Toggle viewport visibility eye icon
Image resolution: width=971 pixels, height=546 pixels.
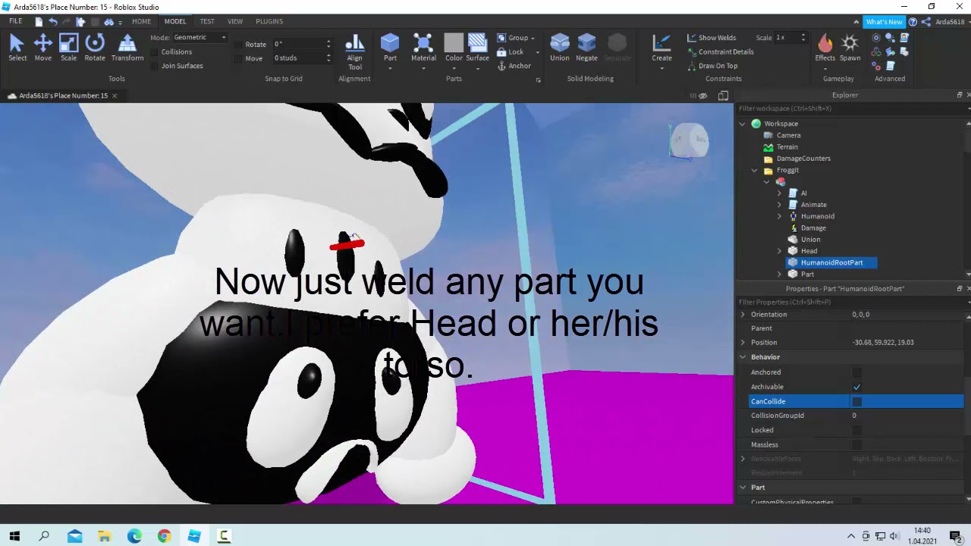pos(702,96)
